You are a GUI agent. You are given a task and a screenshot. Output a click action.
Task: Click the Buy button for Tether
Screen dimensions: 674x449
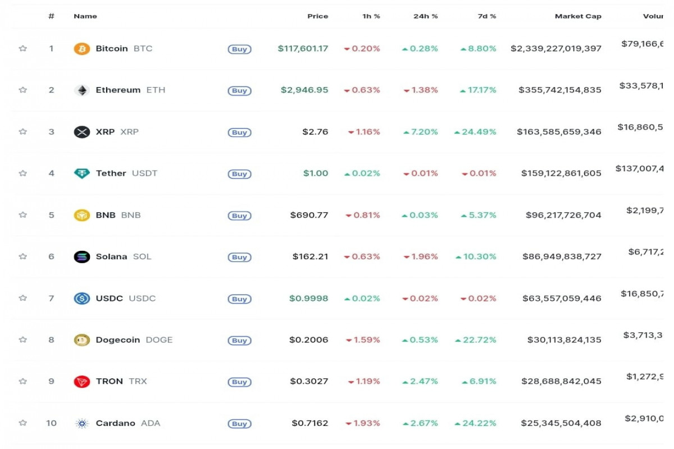[x=239, y=174]
